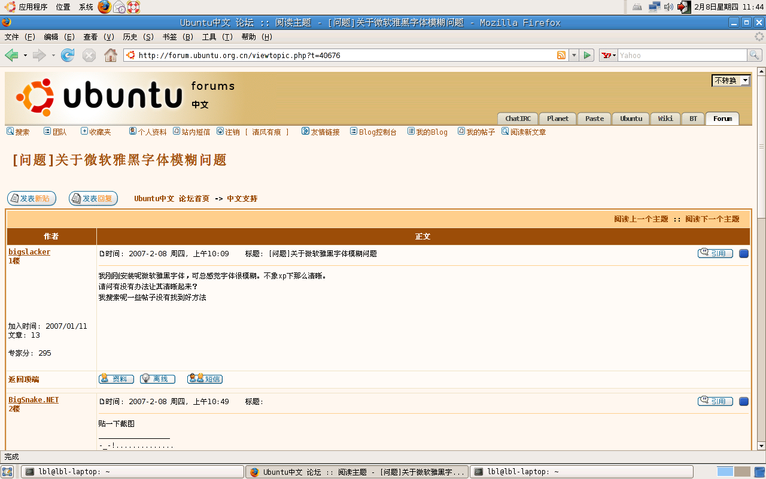Open the Evolution mail launcher in panel
The width and height of the screenshot is (766, 479).
(x=120, y=7)
